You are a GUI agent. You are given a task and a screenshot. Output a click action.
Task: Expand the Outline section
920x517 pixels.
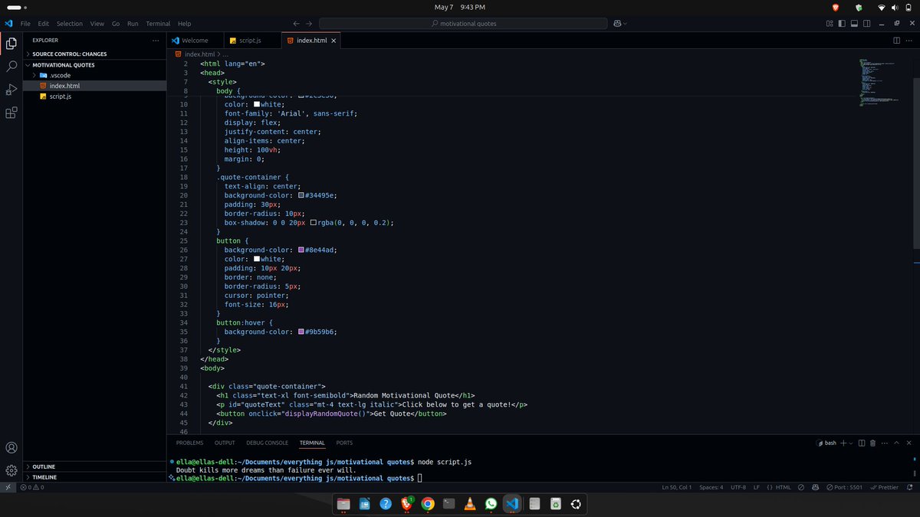[94, 466]
